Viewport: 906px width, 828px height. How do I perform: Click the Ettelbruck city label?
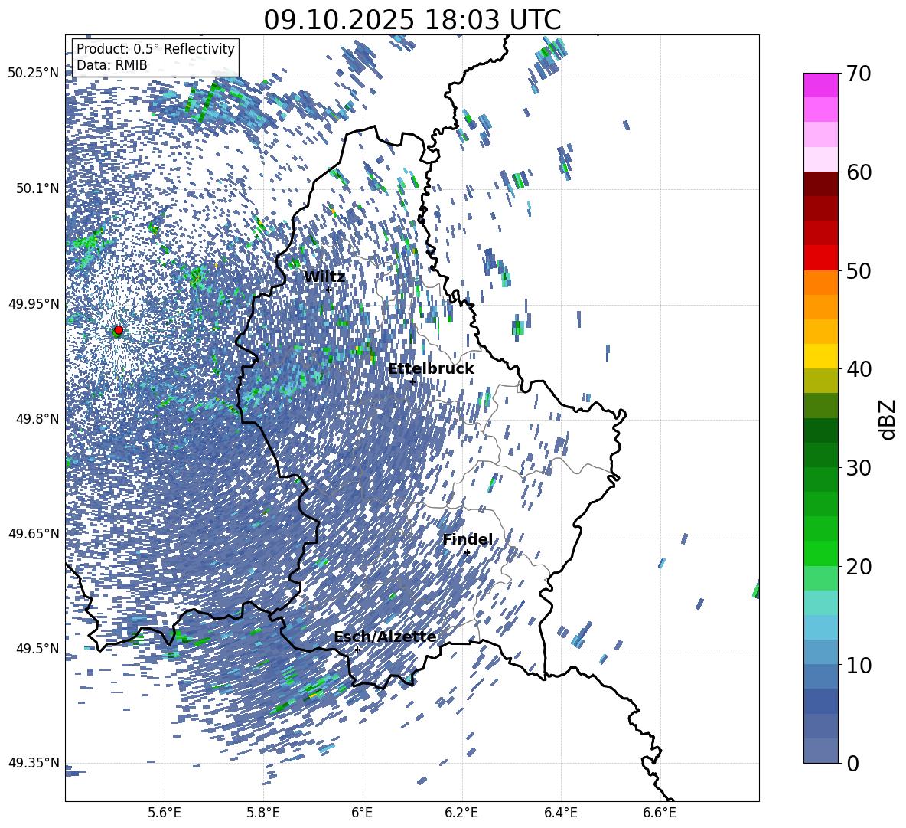click(x=431, y=369)
